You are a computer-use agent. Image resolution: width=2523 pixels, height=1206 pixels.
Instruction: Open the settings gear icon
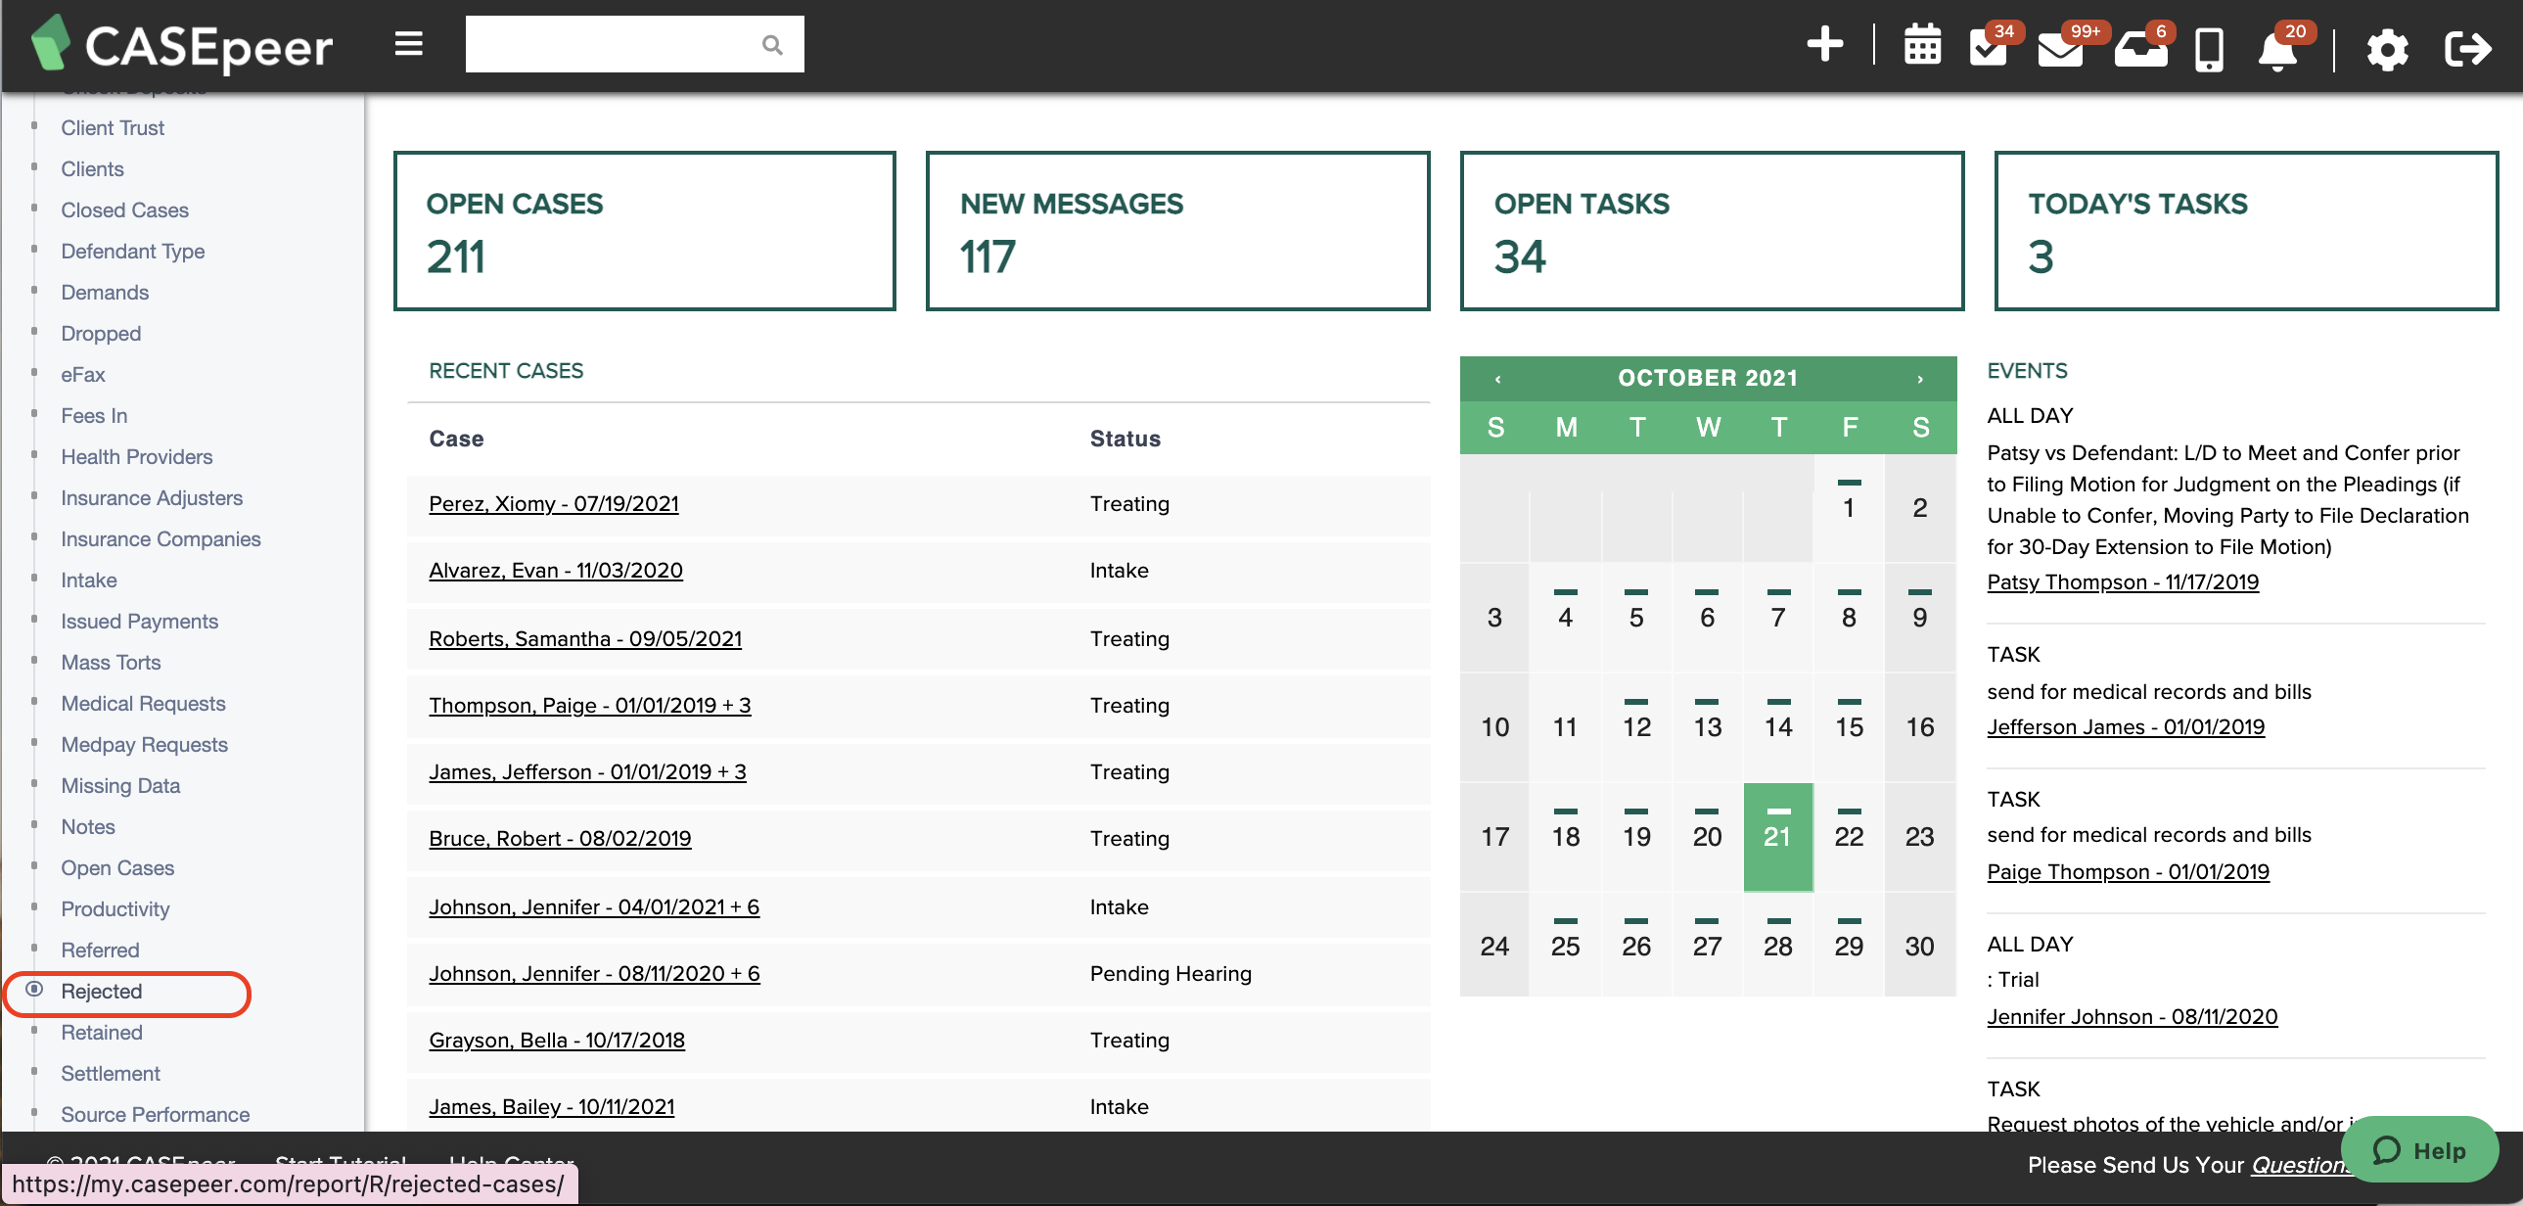2387,49
